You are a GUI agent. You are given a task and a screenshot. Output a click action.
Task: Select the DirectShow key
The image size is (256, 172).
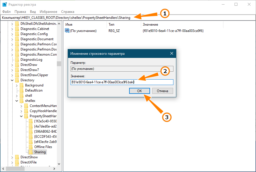(29, 157)
